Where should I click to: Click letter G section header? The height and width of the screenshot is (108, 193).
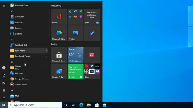[x=12, y=62]
